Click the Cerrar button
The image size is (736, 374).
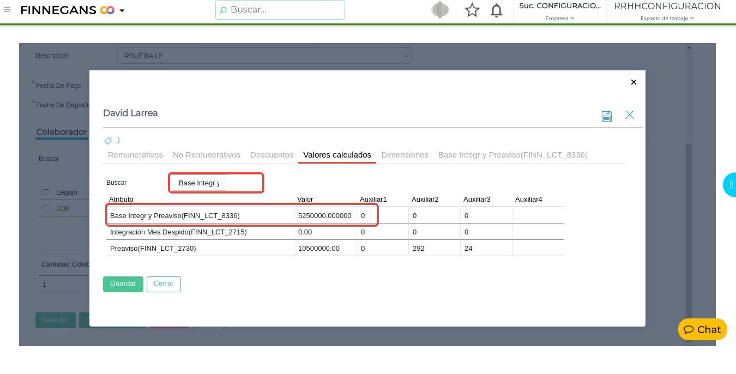tap(164, 284)
